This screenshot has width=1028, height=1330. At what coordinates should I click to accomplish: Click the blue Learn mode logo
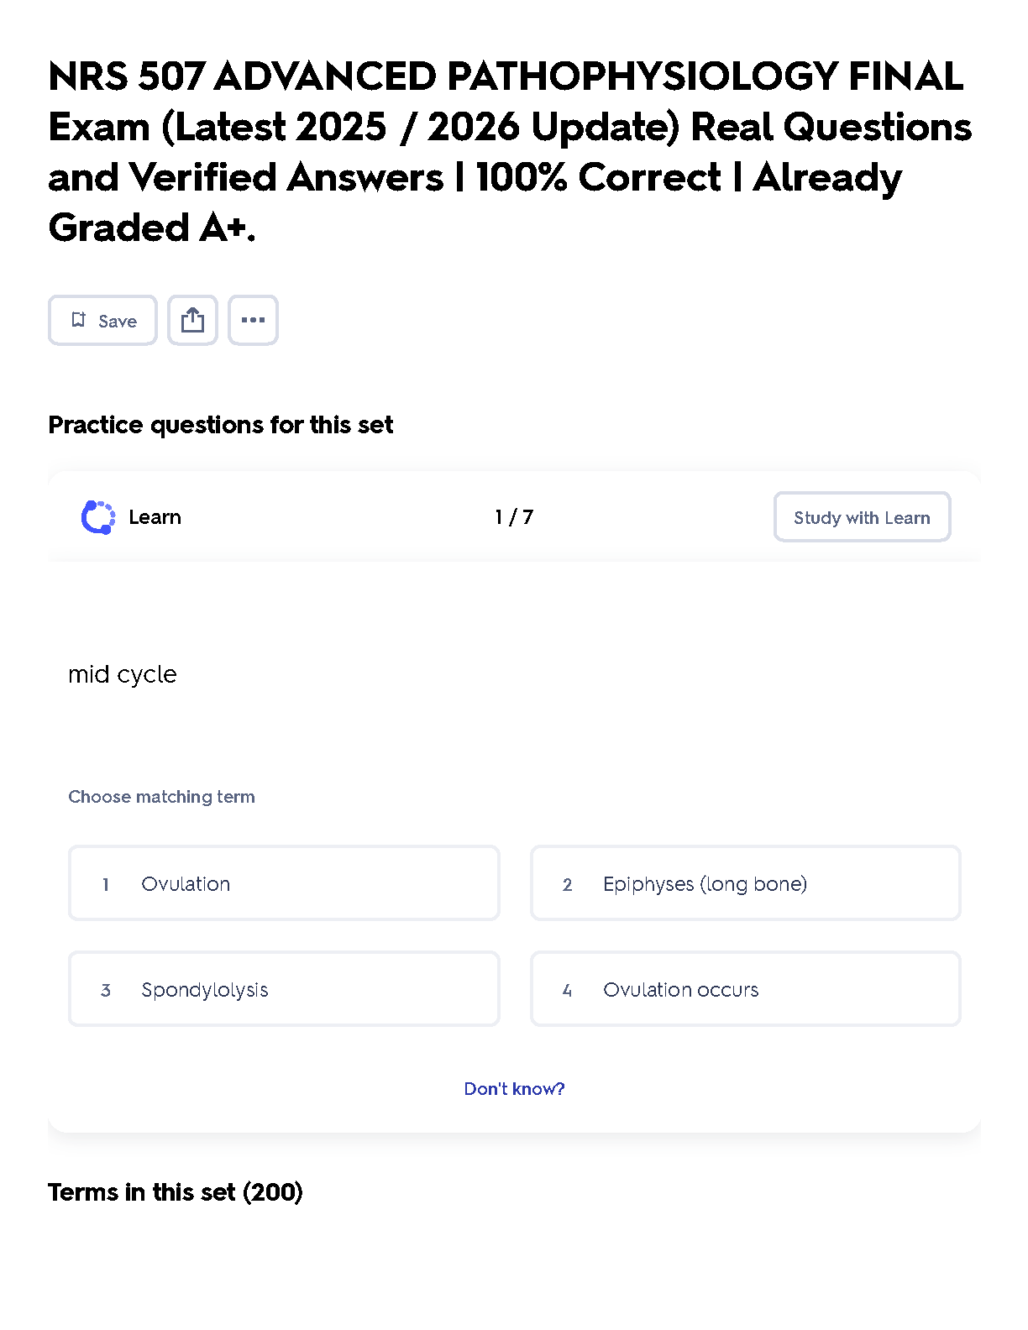point(97,517)
